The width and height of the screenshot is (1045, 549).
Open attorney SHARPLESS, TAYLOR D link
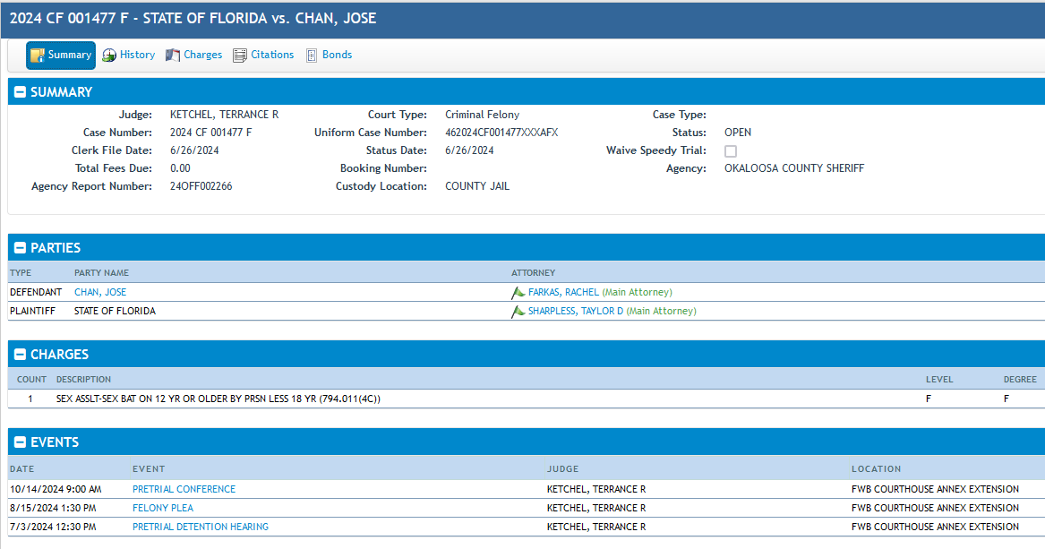point(576,311)
